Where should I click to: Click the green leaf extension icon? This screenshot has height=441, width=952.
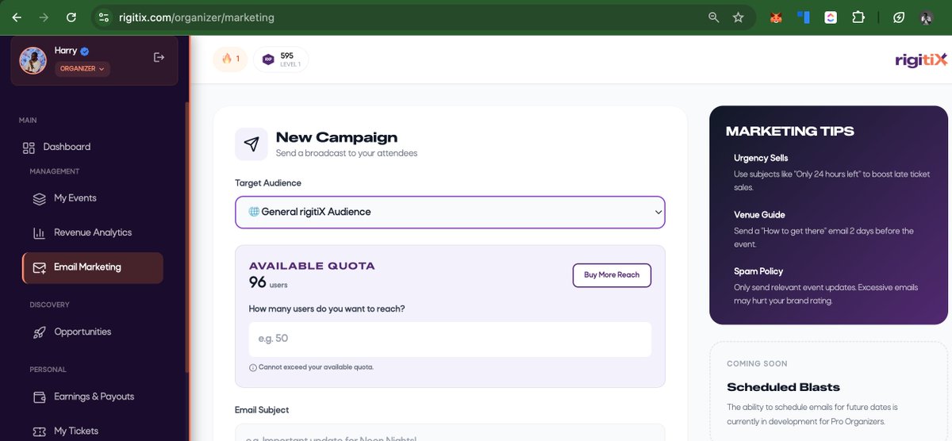coord(899,17)
